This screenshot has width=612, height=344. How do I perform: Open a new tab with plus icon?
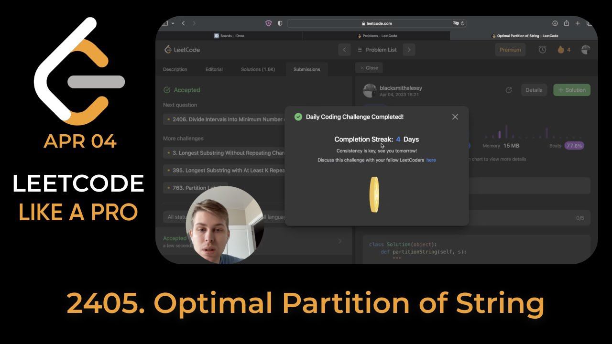point(578,23)
